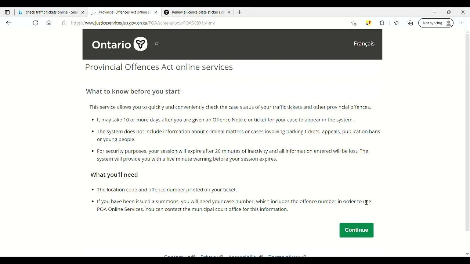Minimize the browser window
The height and width of the screenshot is (264, 470).
pyautogui.click(x=435, y=12)
